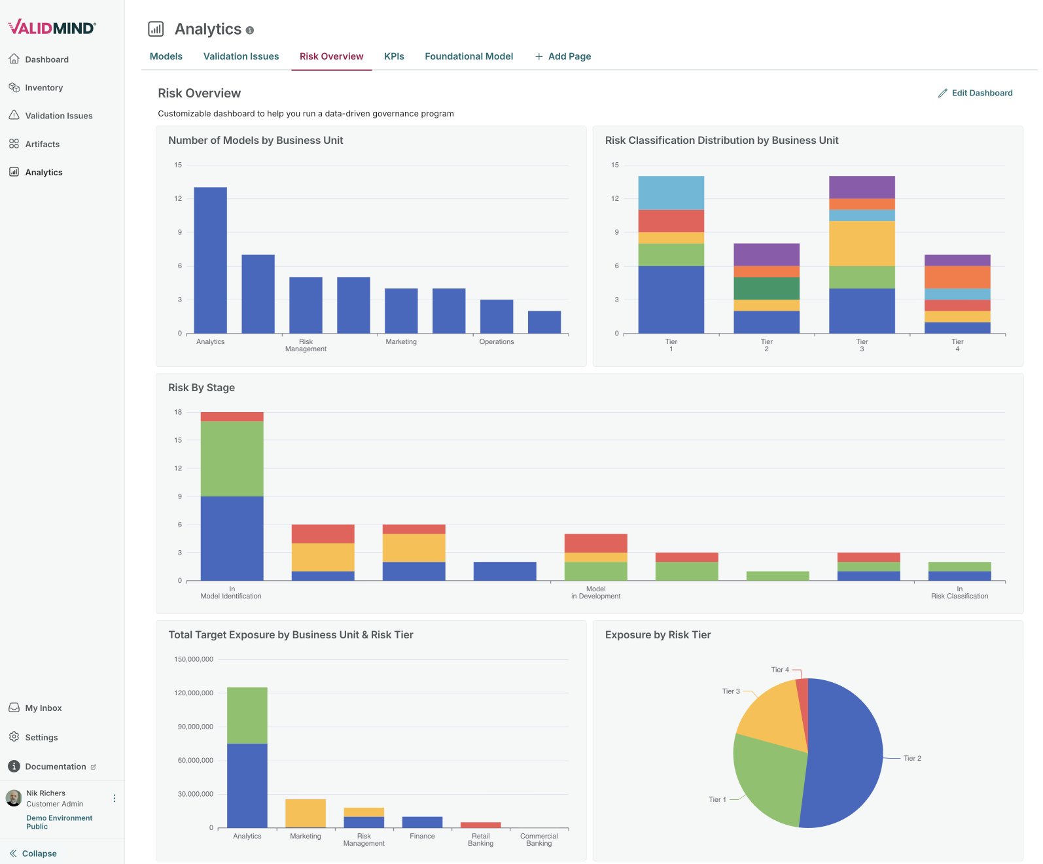
Task: Click the Settings gear icon
Action: click(14, 737)
